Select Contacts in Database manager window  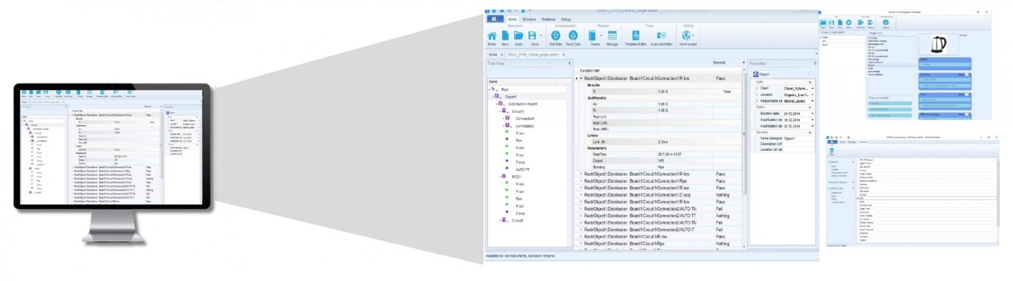point(833,162)
